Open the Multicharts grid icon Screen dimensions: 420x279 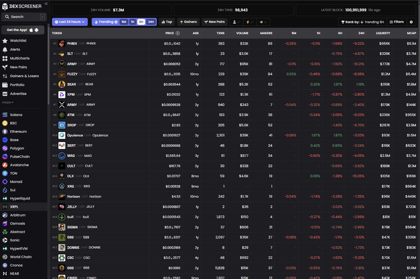tap(5, 58)
